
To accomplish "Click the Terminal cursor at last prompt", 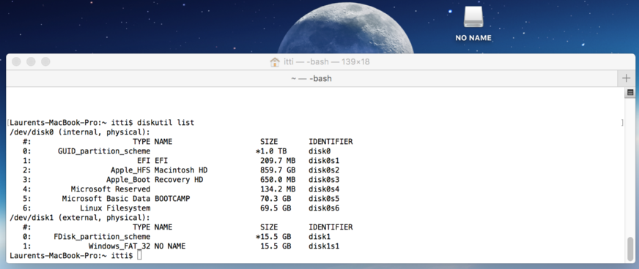I will pos(139,256).
